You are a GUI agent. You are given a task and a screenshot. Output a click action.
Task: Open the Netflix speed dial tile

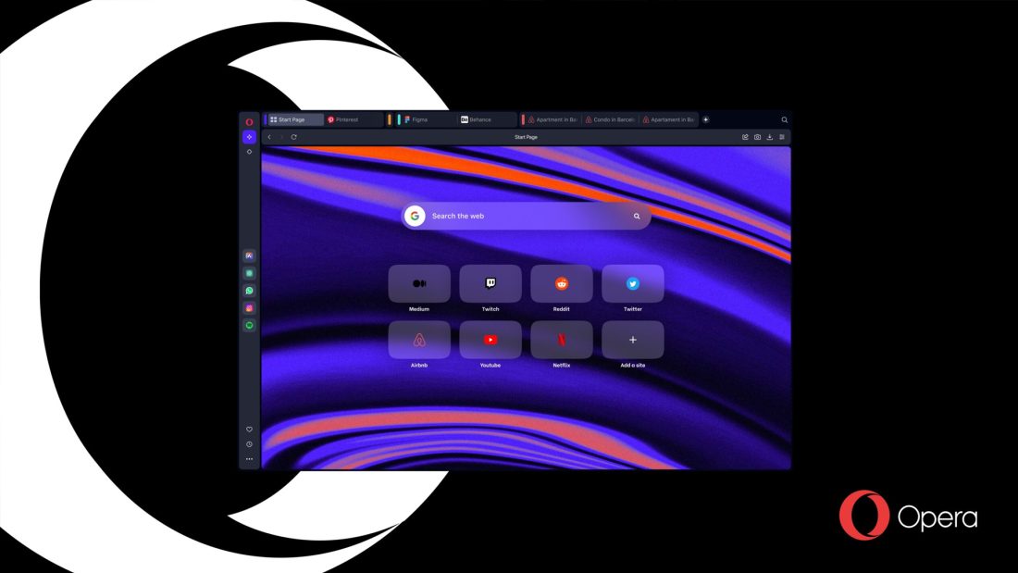(x=562, y=340)
